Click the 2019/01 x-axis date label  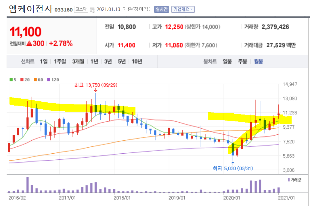point(177,198)
